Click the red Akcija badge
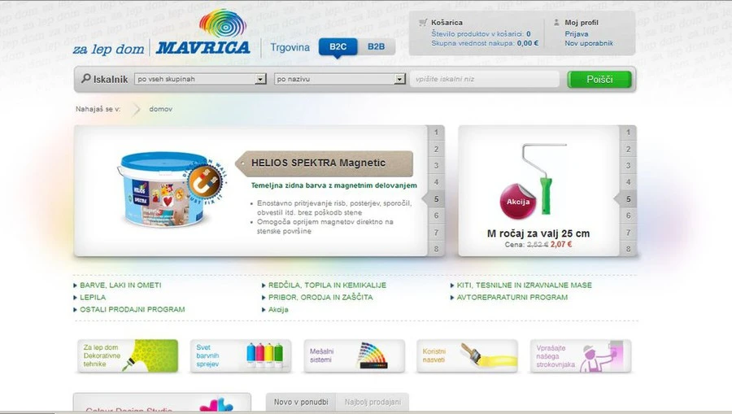Viewport: 732px width, 414px height. tap(519, 201)
